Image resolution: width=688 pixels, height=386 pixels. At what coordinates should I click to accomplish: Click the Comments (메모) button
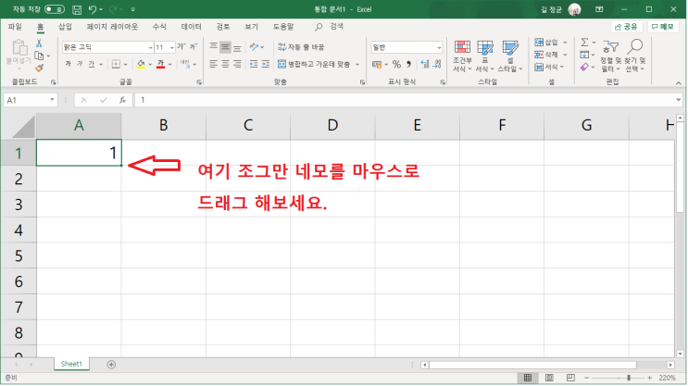[663, 27]
